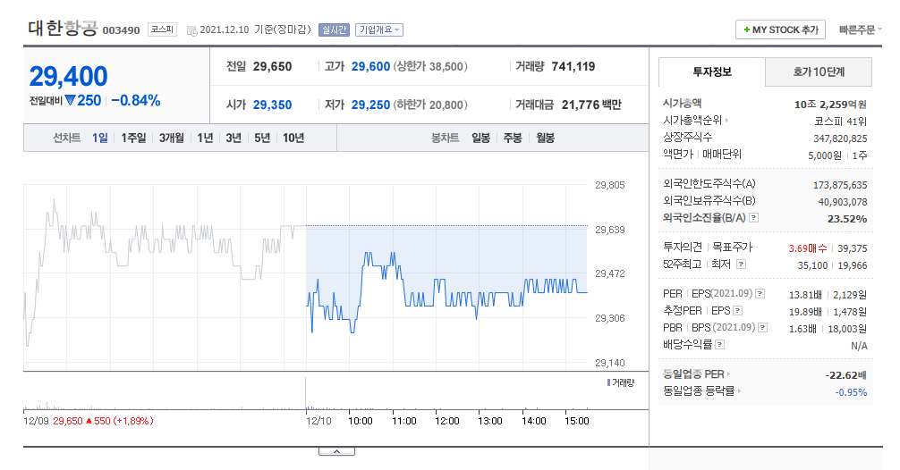Click the 거래대금 value 21,776 백만

(x=591, y=105)
